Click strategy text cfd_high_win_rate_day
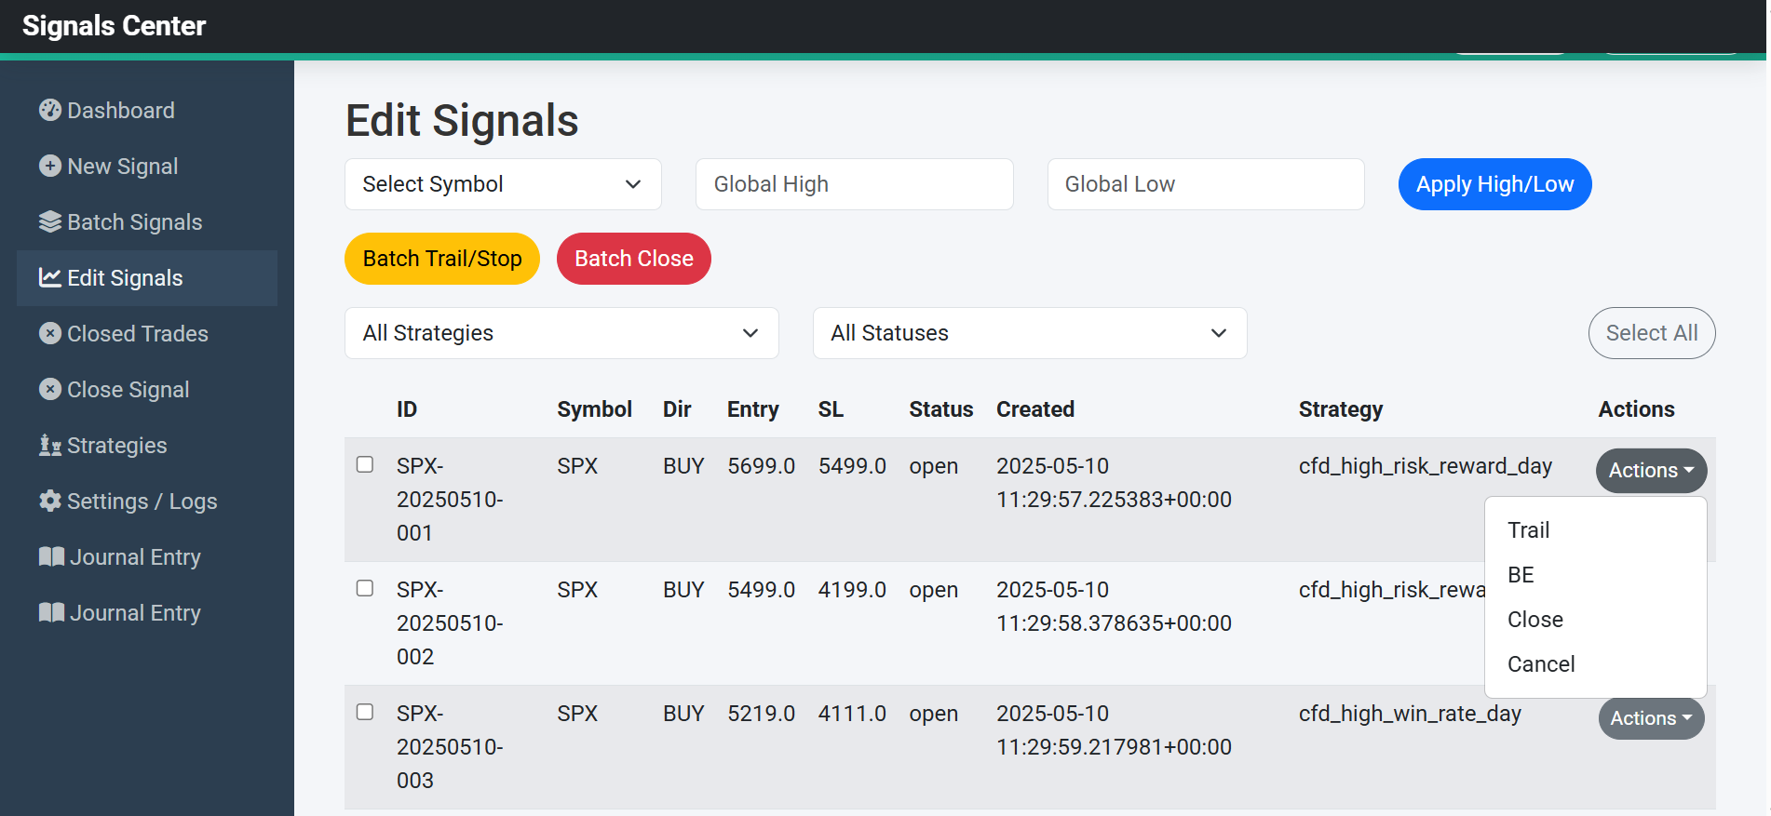1771x816 pixels. point(1410,714)
